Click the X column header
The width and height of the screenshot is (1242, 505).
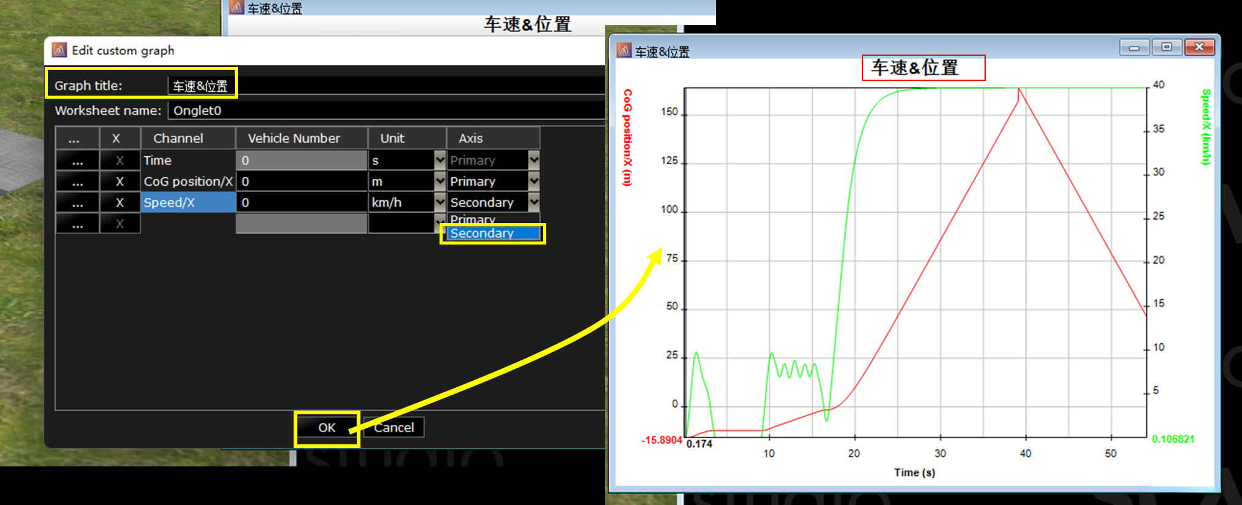120,139
